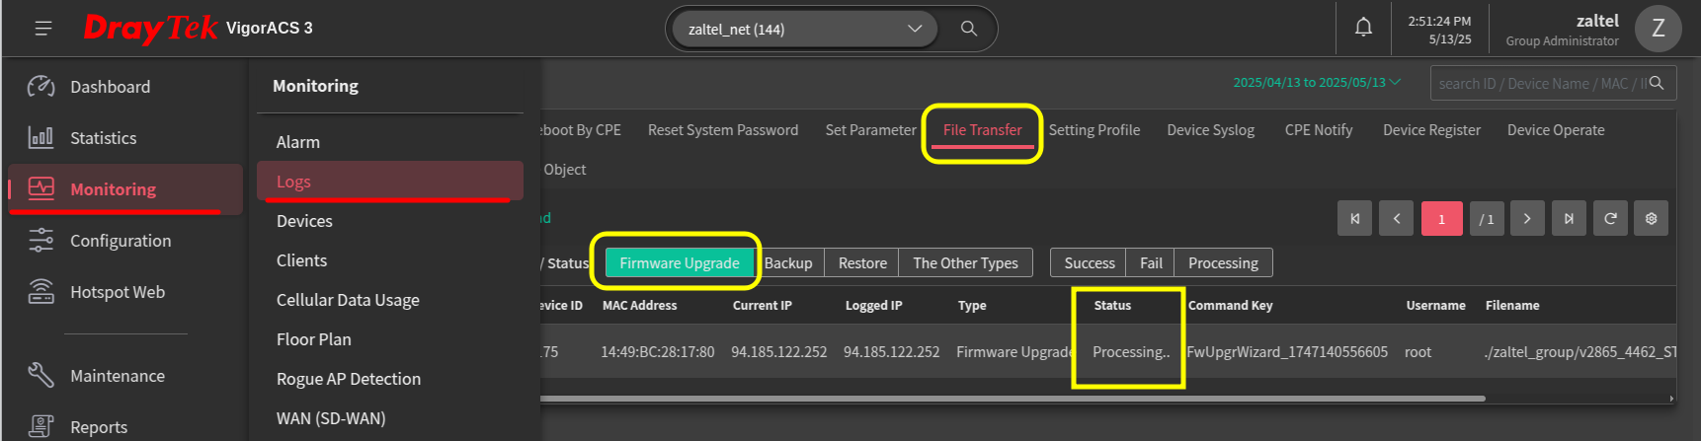
Task: Filter logs by Success status
Action: pos(1089,262)
